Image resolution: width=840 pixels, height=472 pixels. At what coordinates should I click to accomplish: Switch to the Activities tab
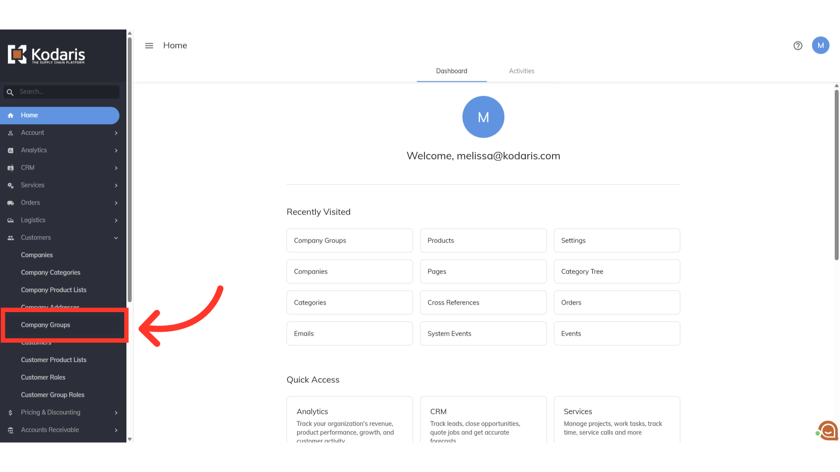tap(521, 71)
